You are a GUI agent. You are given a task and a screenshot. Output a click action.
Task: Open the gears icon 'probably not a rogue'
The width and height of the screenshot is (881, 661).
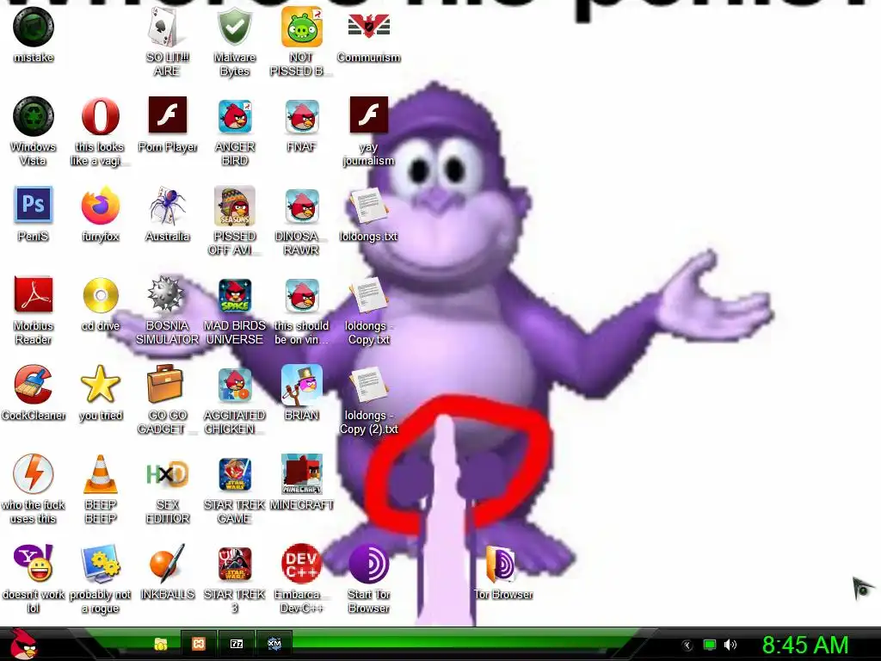[100, 563]
